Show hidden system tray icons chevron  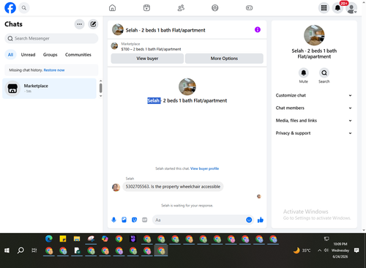(319, 250)
